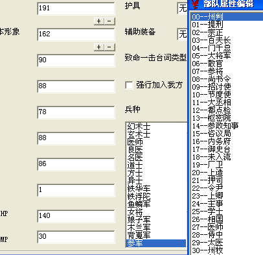
Task: Click minus stepper below the 162 field
Action: point(109,47)
